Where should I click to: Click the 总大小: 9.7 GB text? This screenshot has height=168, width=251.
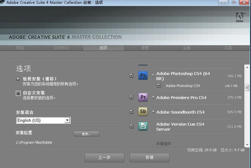(233, 150)
